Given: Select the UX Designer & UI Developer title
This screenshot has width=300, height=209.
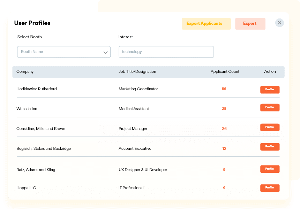Looking at the screenshot, I should pyautogui.click(x=143, y=170).
